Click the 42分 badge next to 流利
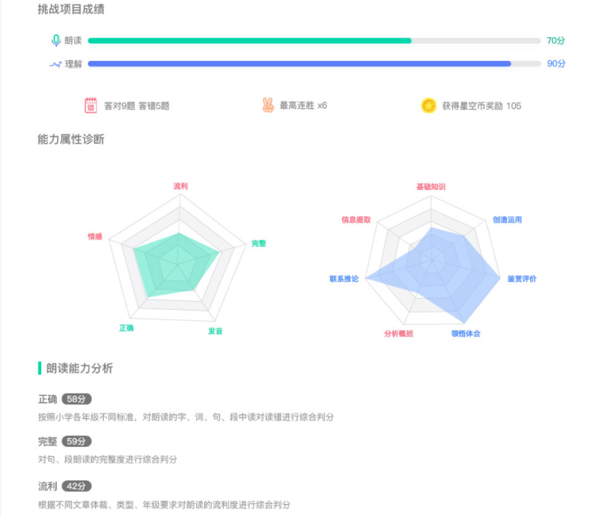This screenshot has height=517, width=613. 77,486
